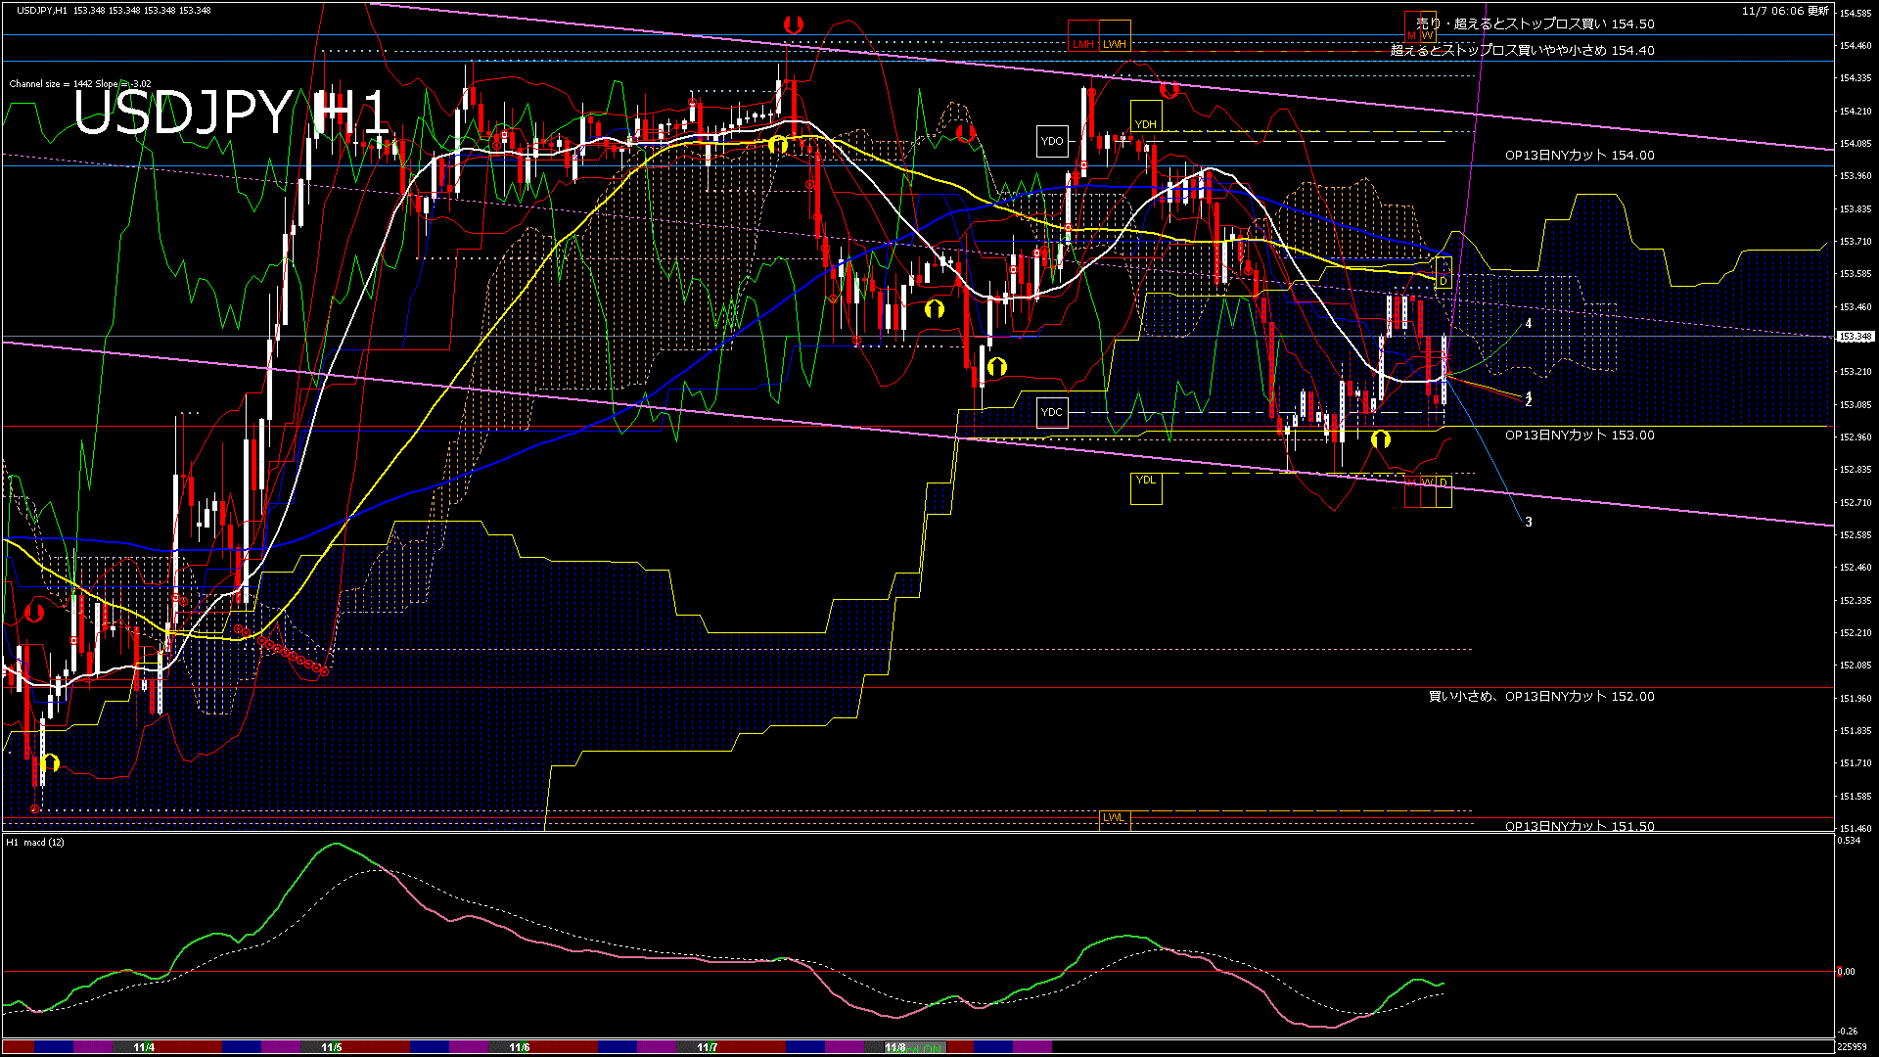
Task: Click the 買い小さめ 152.00 annotation text
Action: coord(1540,697)
